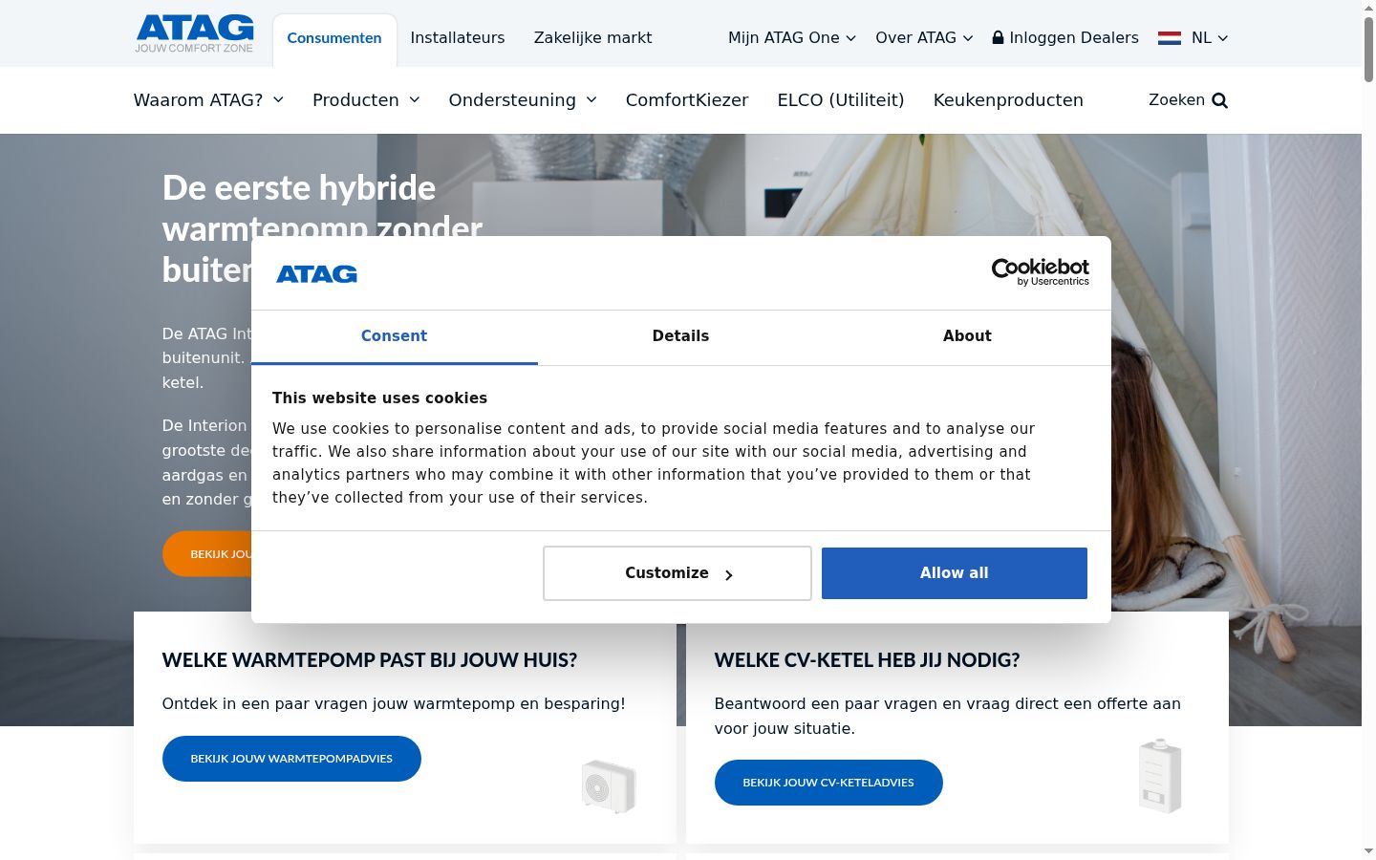
Task: Click Bekijk jouw warmtepompadvies button
Action: pos(291,759)
